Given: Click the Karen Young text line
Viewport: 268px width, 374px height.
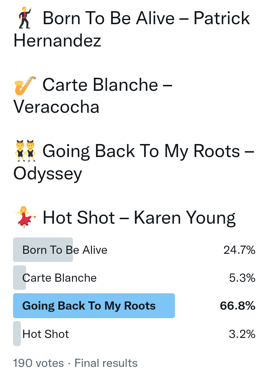Looking at the screenshot, I should 184,217.
